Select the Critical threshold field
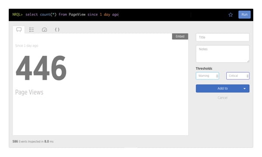Viewport: 262px width, 157px height. (x=238, y=76)
